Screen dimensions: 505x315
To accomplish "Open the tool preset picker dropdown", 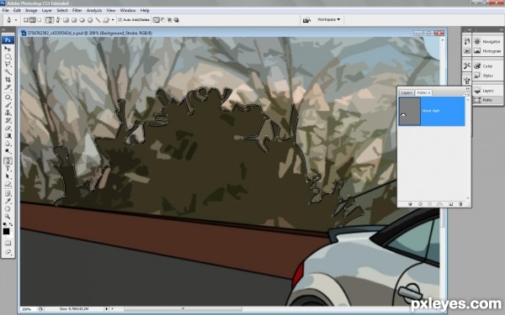I will [15, 20].
